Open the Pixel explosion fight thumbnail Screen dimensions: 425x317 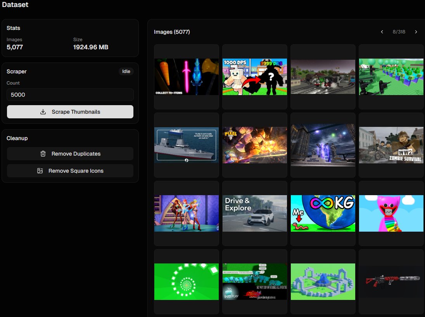(x=255, y=145)
